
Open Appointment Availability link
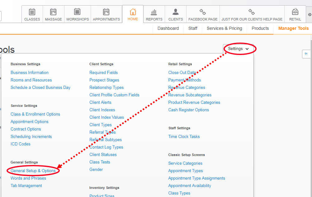click(x=190, y=186)
